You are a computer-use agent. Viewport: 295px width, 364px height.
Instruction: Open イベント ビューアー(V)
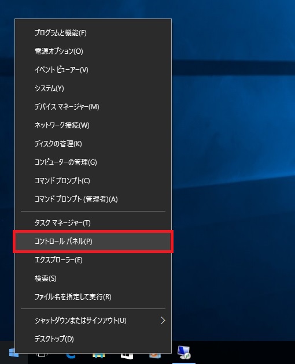click(x=93, y=70)
